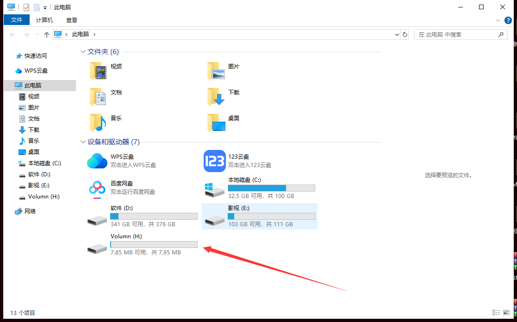This screenshot has width=517, height=322.
Task: Switch to details view icon in status bar
Action: tap(496, 312)
